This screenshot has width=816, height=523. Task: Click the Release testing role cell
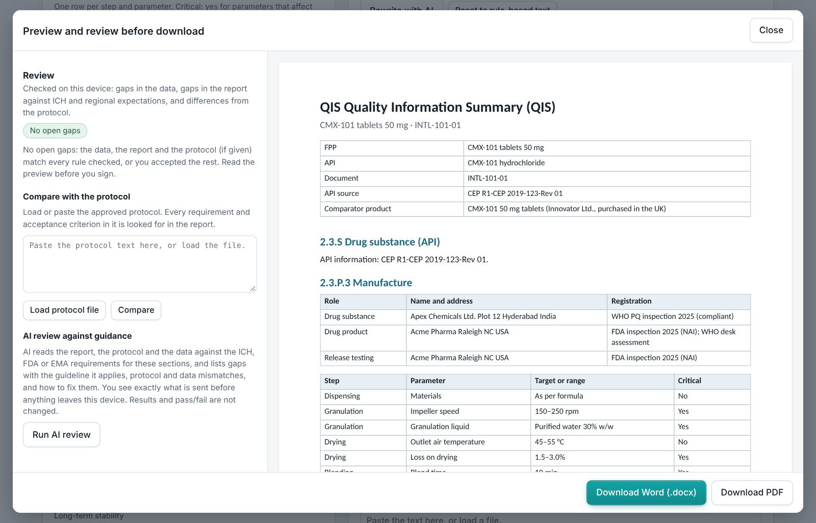[363, 358]
